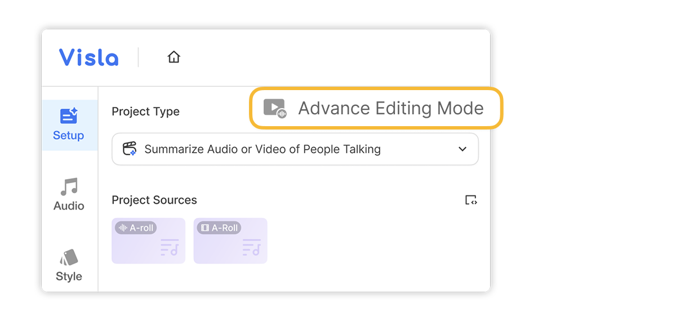Open the Summarize Audio or Video dropdown
Viewport: 676px width, 321px height.
click(262, 149)
